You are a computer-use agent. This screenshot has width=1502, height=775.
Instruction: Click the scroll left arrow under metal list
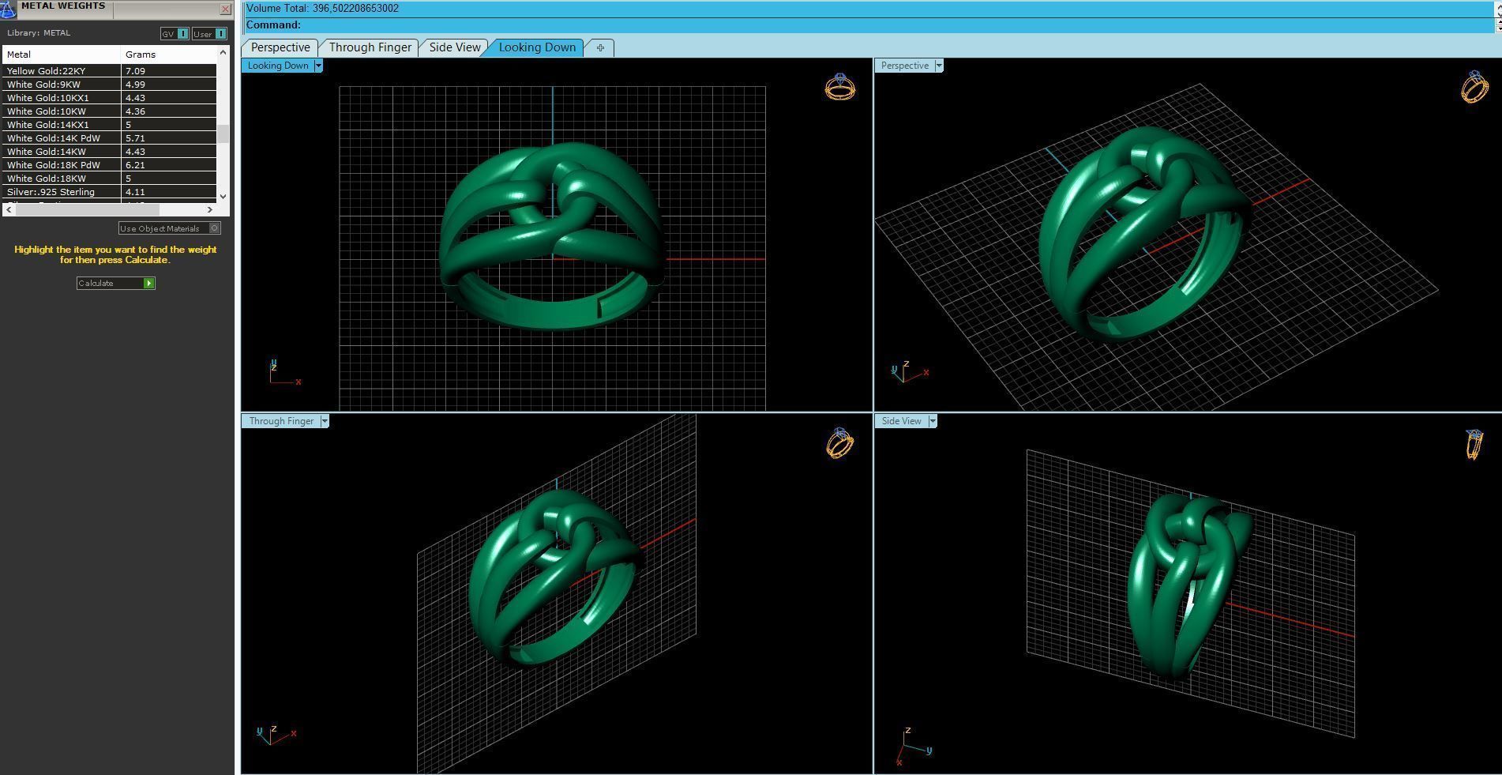9,209
